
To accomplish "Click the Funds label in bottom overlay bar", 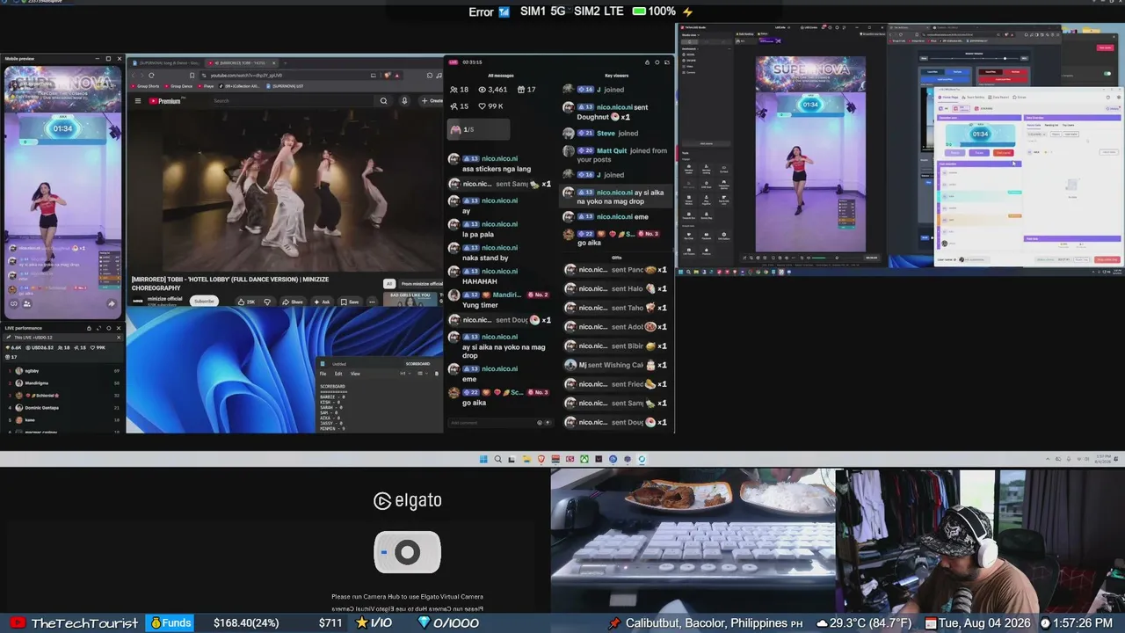I will [171, 623].
